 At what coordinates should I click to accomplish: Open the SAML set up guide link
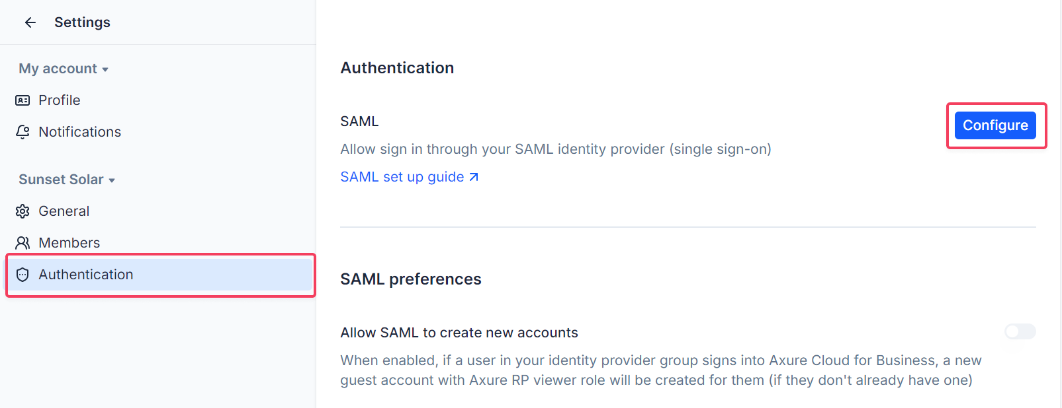coord(402,177)
